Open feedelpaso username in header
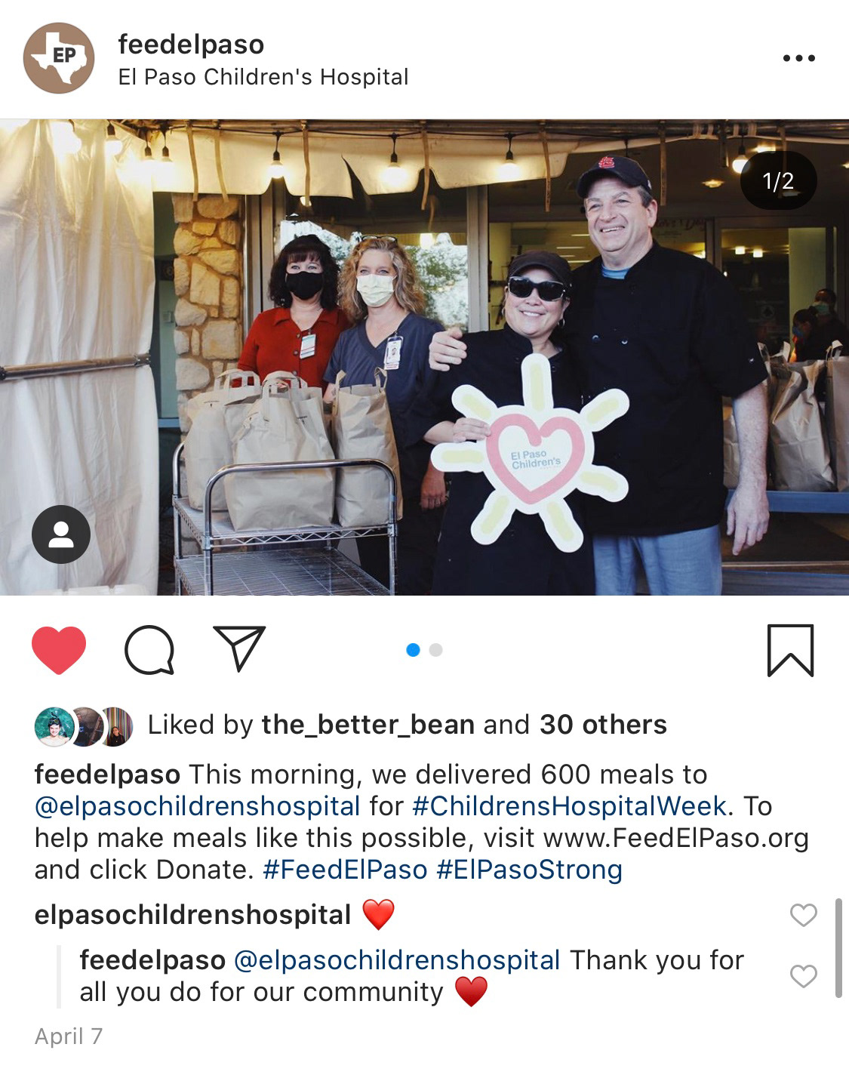 coord(191,44)
